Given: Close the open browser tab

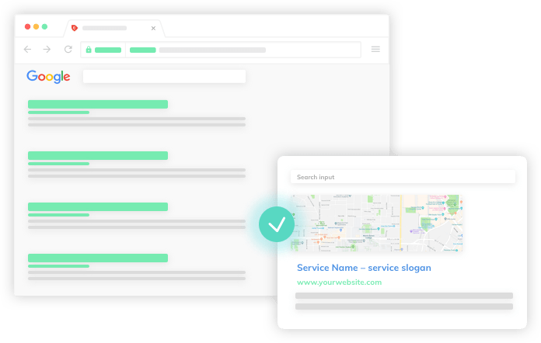Looking at the screenshot, I should [x=153, y=28].
